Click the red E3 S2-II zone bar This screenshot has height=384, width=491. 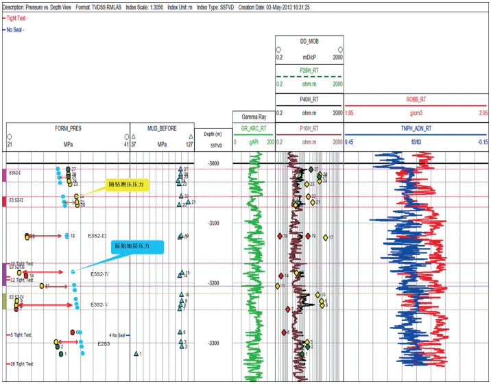(4, 200)
